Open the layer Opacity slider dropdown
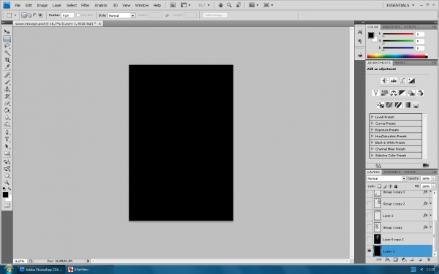Viewport: 439px width, 274px height. [434, 178]
